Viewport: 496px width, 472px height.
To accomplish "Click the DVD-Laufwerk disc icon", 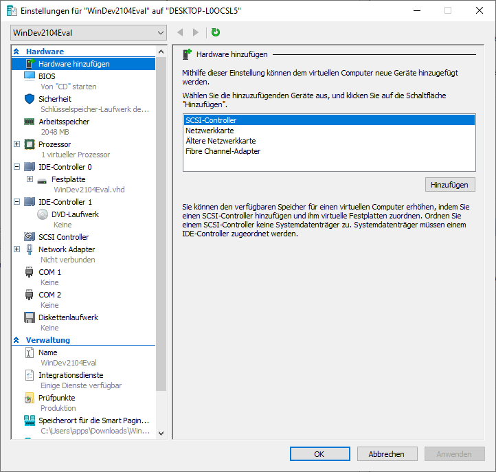I will tap(43, 214).
